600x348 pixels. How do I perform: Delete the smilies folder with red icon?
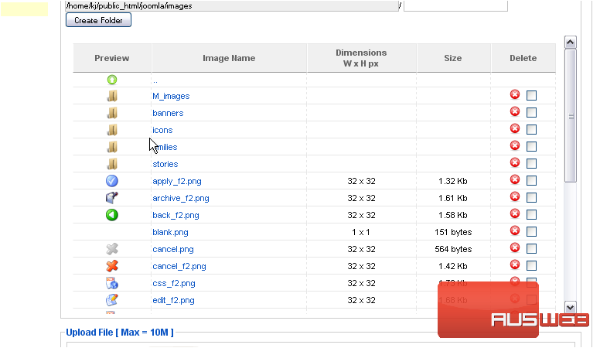point(515,145)
